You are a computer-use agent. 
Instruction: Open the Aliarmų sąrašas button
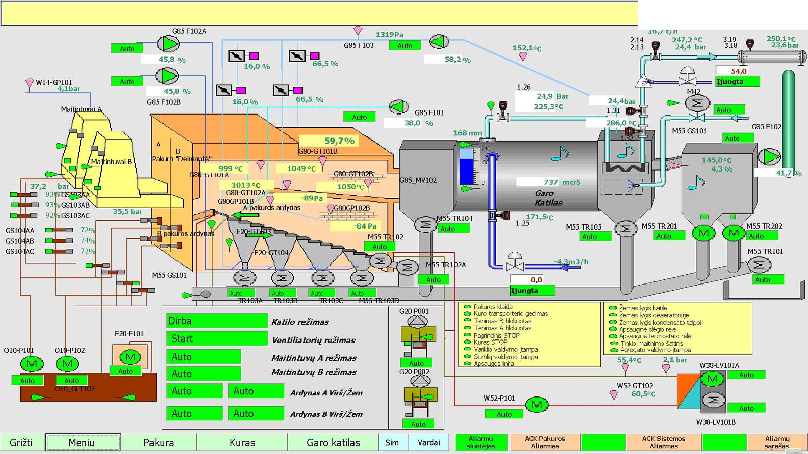pos(777,442)
